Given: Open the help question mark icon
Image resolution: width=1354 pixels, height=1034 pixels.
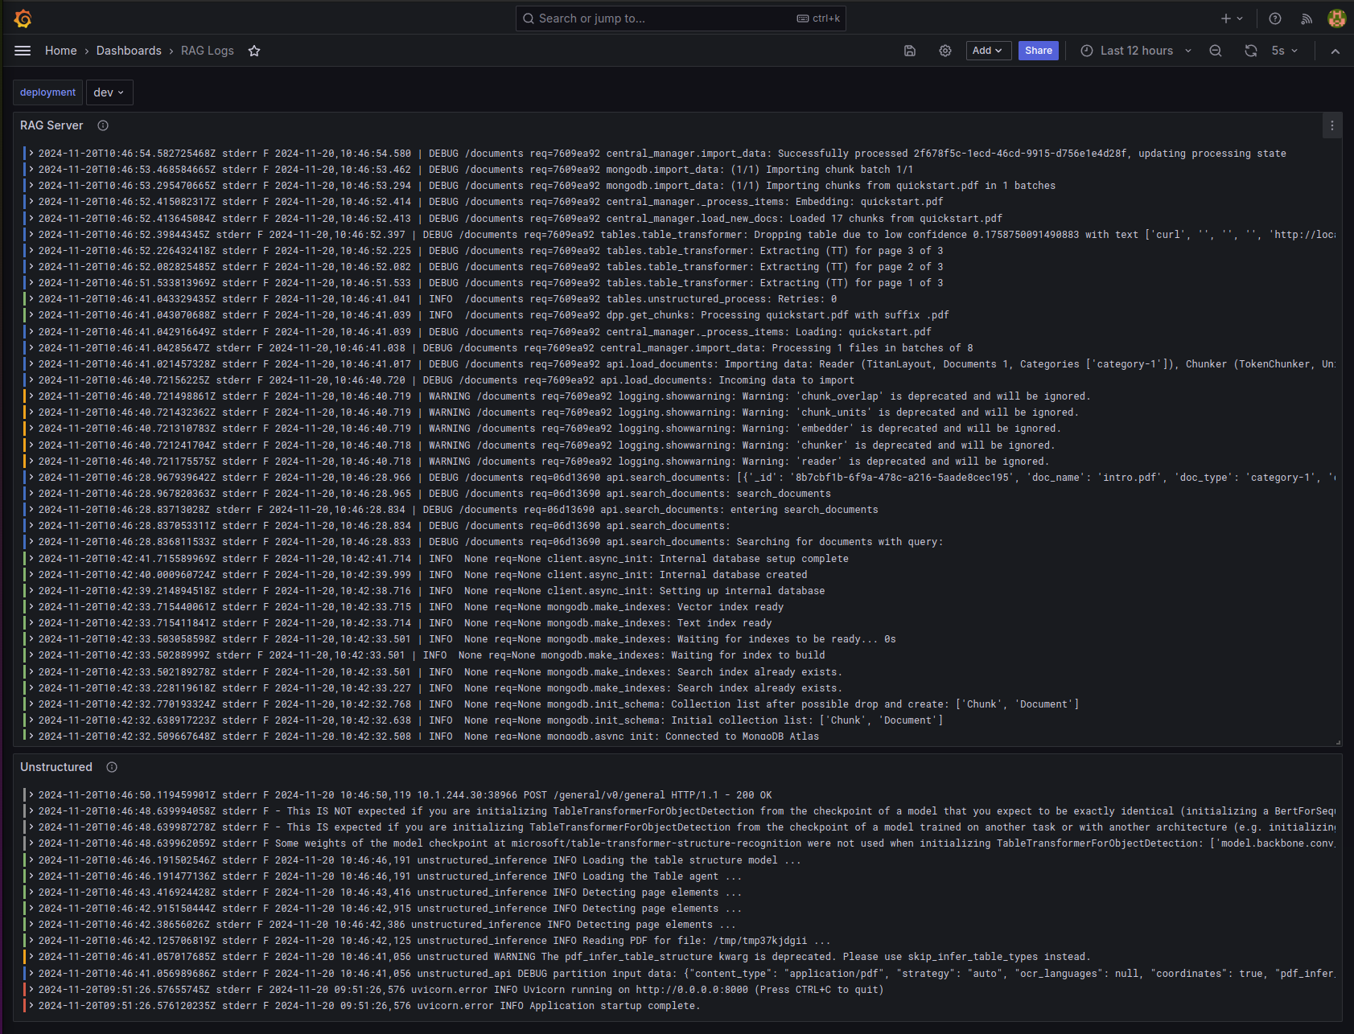Looking at the screenshot, I should point(1275,18).
